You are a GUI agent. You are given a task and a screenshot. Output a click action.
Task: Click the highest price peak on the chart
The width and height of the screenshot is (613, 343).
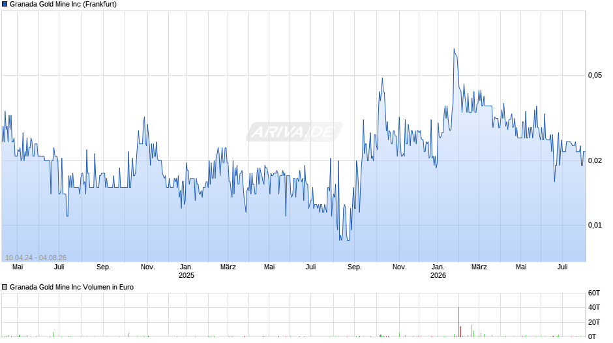pyautogui.click(x=454, y=50)
